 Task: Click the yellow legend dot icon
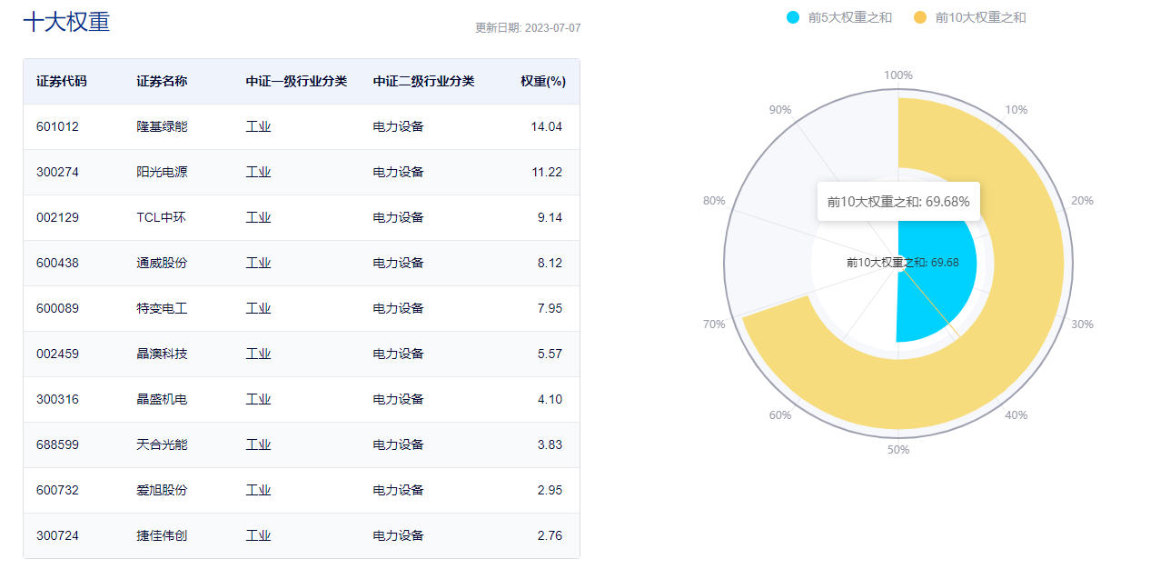920,16
